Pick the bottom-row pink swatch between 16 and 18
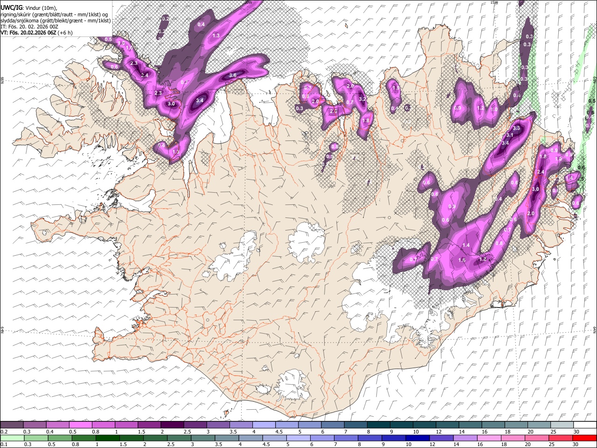Viewport: 597px width, 448px height. [488, 438]
